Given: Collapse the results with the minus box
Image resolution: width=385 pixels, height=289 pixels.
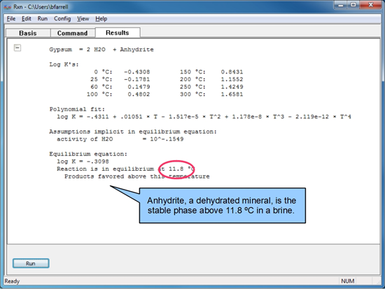Looking at the screenshot, I should pos(17,48).
